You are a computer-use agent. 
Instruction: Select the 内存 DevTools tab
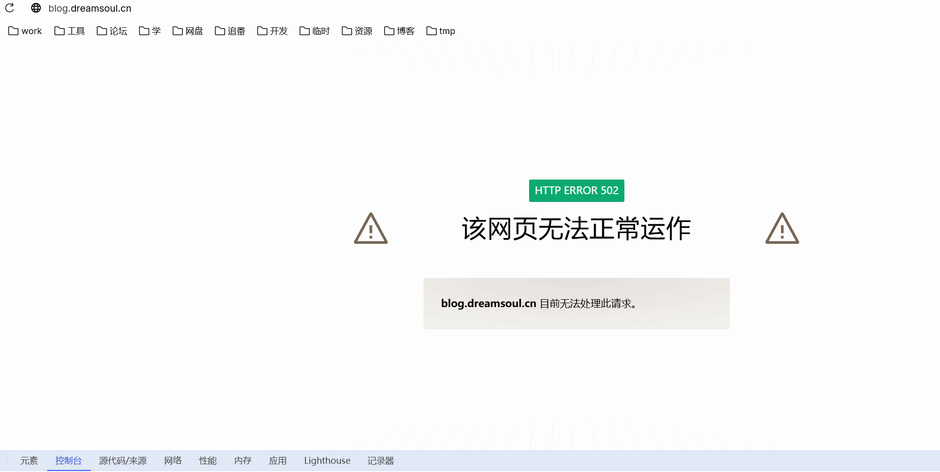coord(243,461)
